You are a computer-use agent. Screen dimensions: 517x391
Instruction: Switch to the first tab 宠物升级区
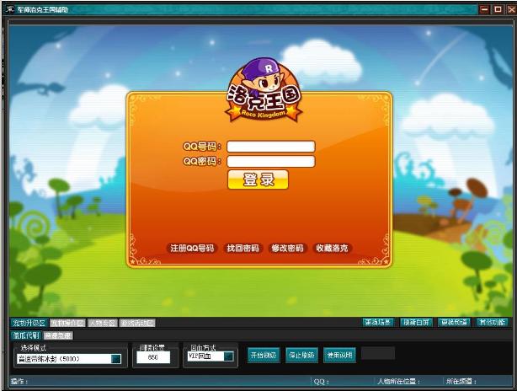(28, 323)
